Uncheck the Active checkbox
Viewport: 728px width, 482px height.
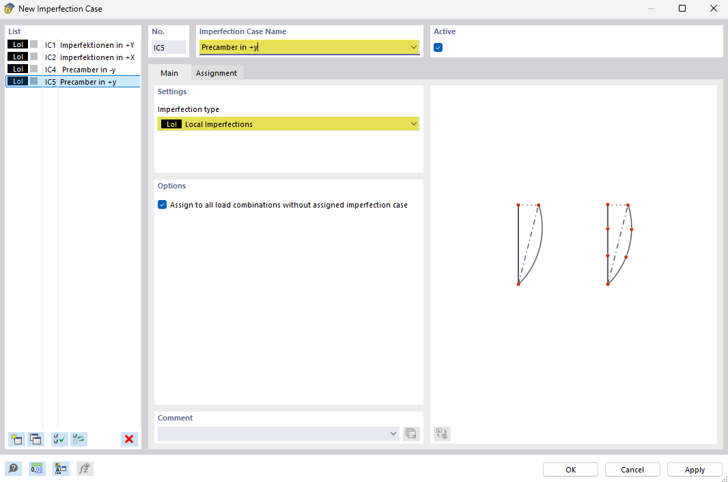click(x=438, y=47)
